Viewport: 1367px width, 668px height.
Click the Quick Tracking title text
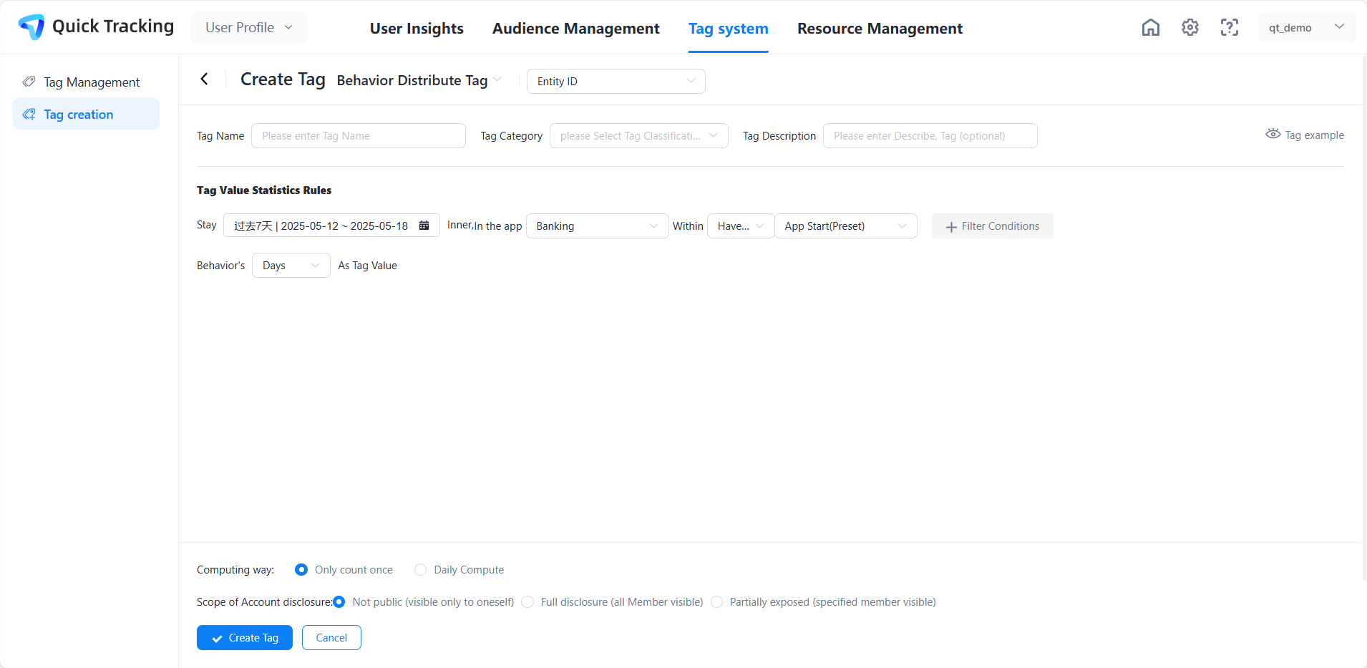coord(113,26)
